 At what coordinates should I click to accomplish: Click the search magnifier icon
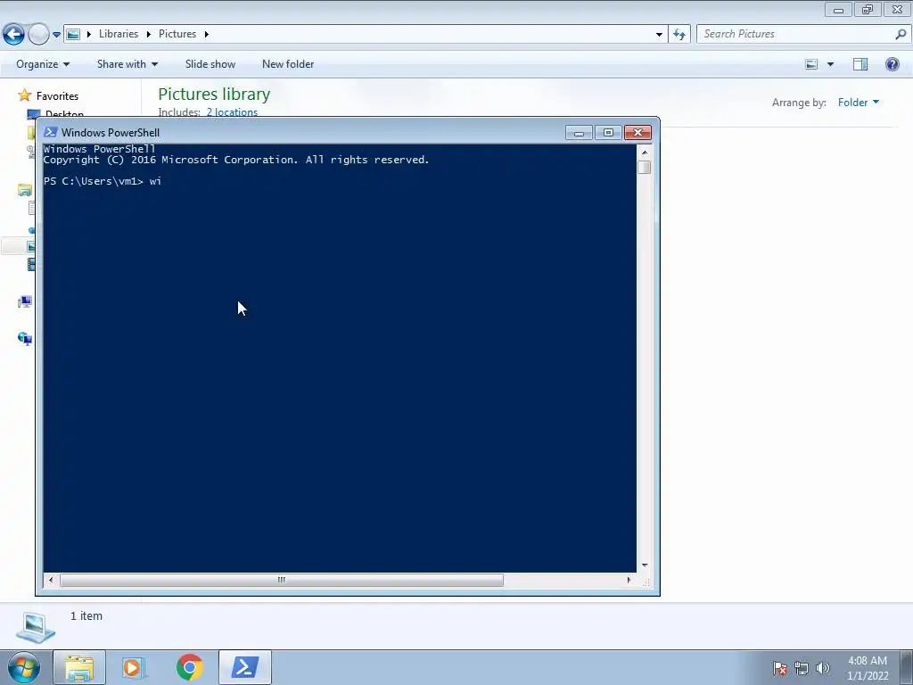(x=901, y=35)
